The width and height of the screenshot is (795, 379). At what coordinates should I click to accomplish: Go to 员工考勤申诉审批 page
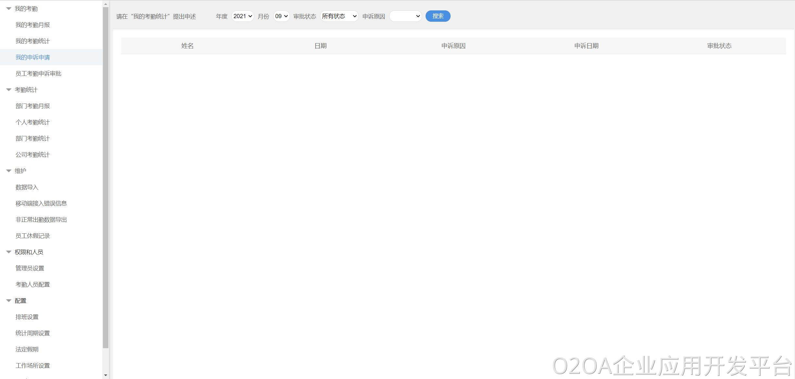(x=38, y=74)
